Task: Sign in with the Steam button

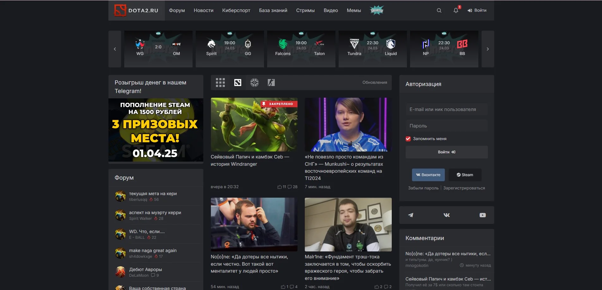Action: [x=465, y=175]
